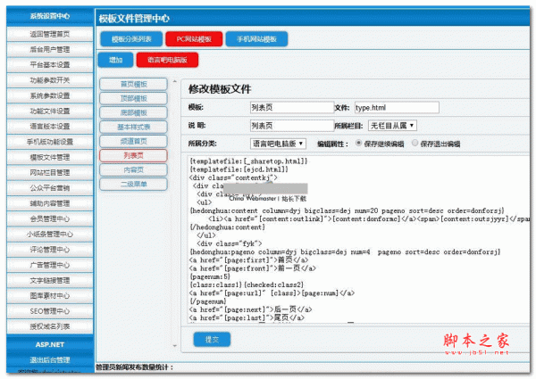Open the 所属分类 dropdown showing 语言吧电脑版
This screenshot has height=379, width=536.
pyautogui.click(x=278, y=144)
